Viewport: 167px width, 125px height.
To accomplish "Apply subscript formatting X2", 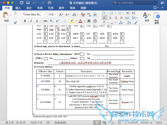I will pyautogui.click(x=51, y=21).
